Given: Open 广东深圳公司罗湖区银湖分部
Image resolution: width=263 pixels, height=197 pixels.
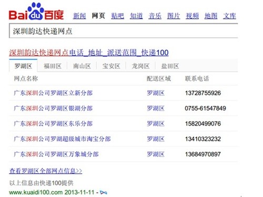Looking at the screenshot, I should coord(53,108).
